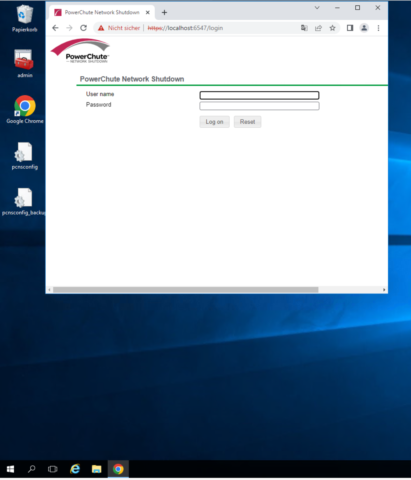Open a new browser tab

tap(164, 12)
